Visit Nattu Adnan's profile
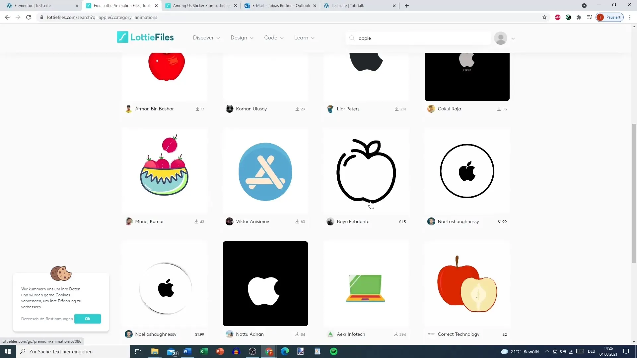 coord(250,334)
